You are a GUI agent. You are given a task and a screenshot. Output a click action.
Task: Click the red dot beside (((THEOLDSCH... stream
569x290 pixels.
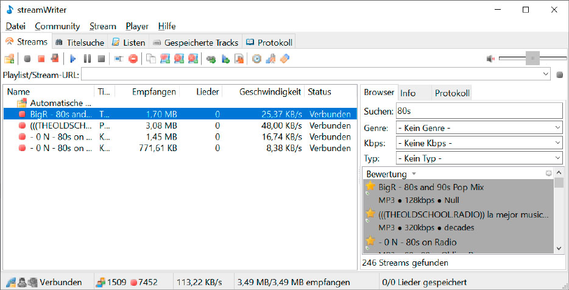[x=22, y=126]
